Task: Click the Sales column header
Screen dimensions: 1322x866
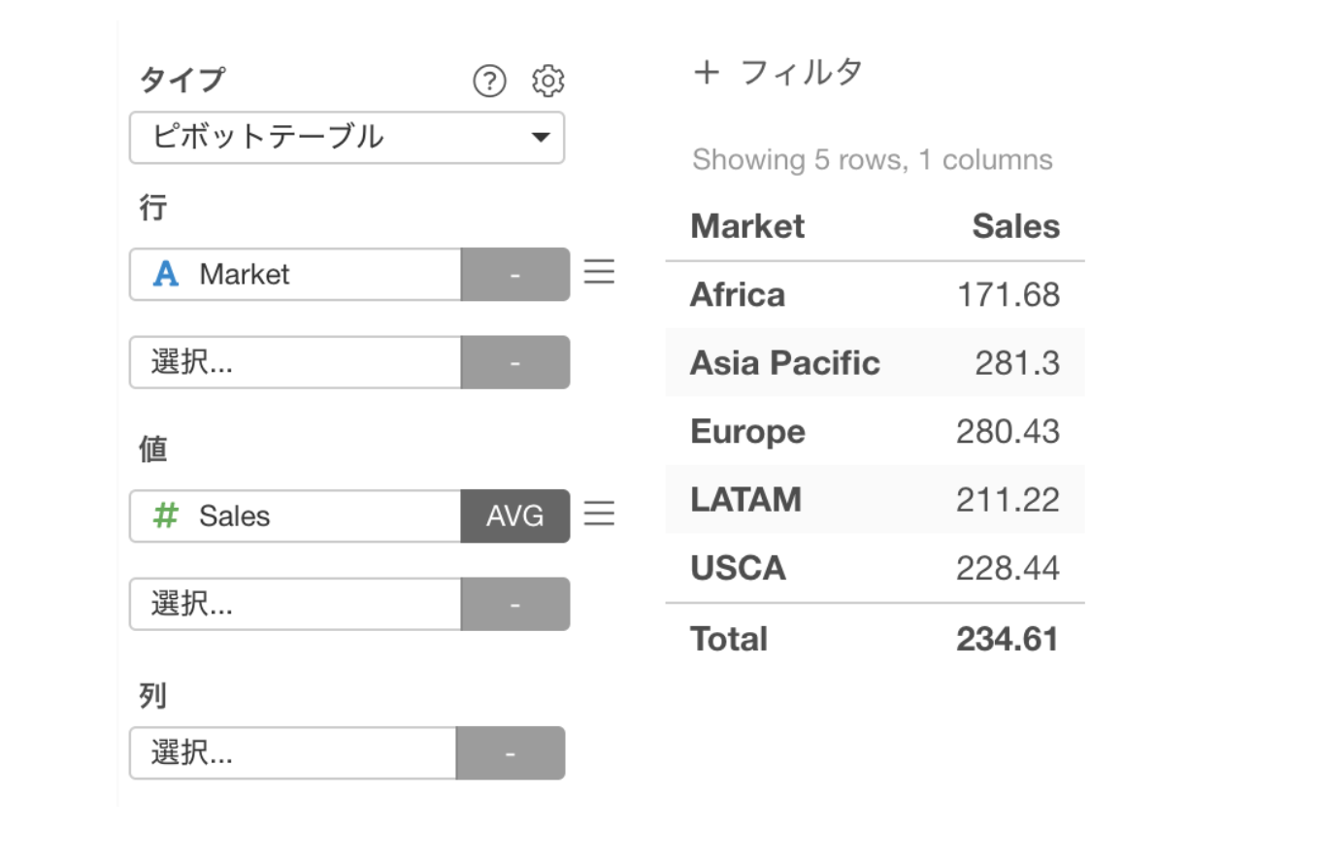Action: [x=1015, y=226]
